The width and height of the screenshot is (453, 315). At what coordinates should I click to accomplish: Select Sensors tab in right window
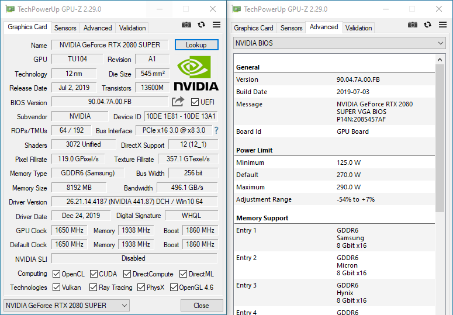[x=292, y=28]
